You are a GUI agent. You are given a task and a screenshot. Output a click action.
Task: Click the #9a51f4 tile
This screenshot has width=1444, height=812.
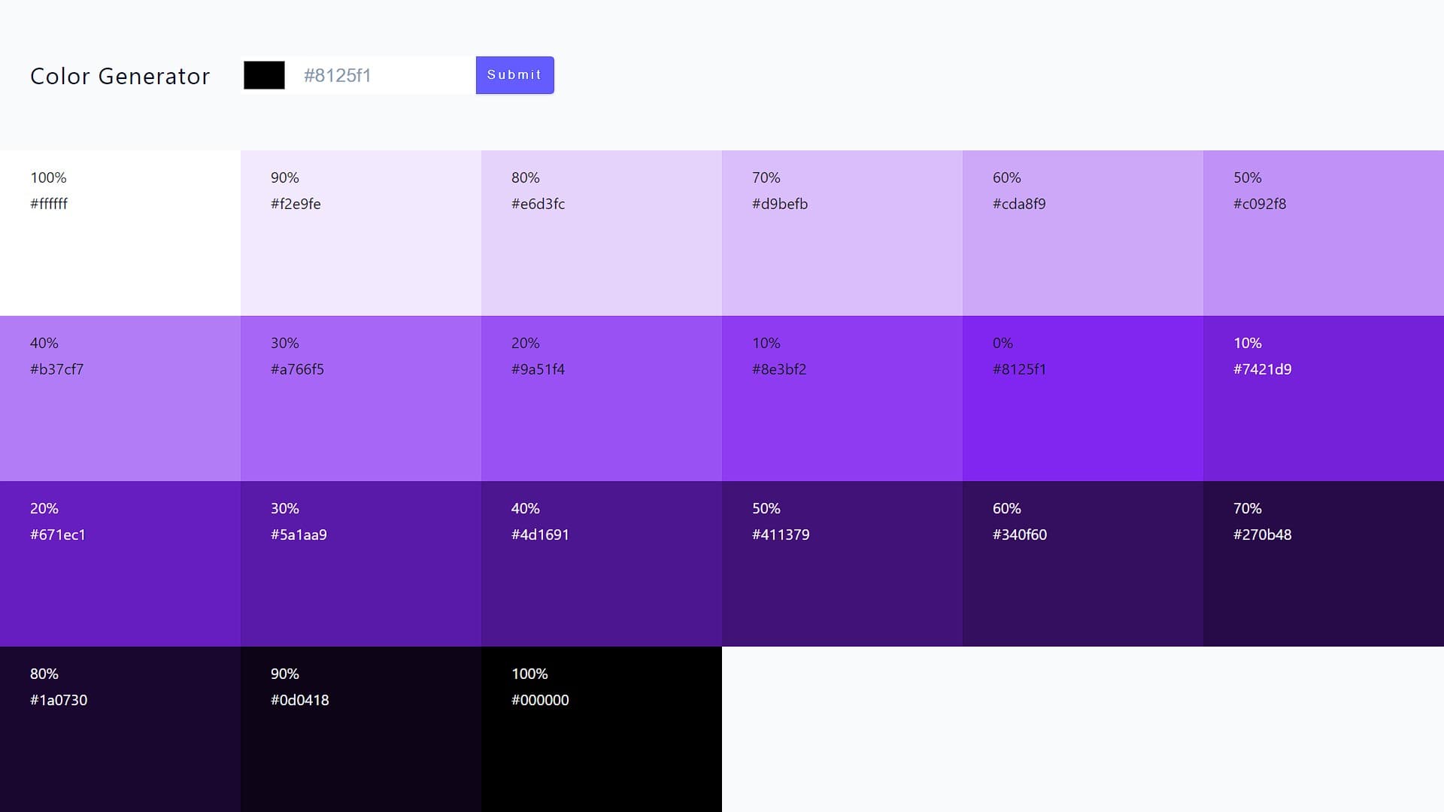(x=602, y=398)
